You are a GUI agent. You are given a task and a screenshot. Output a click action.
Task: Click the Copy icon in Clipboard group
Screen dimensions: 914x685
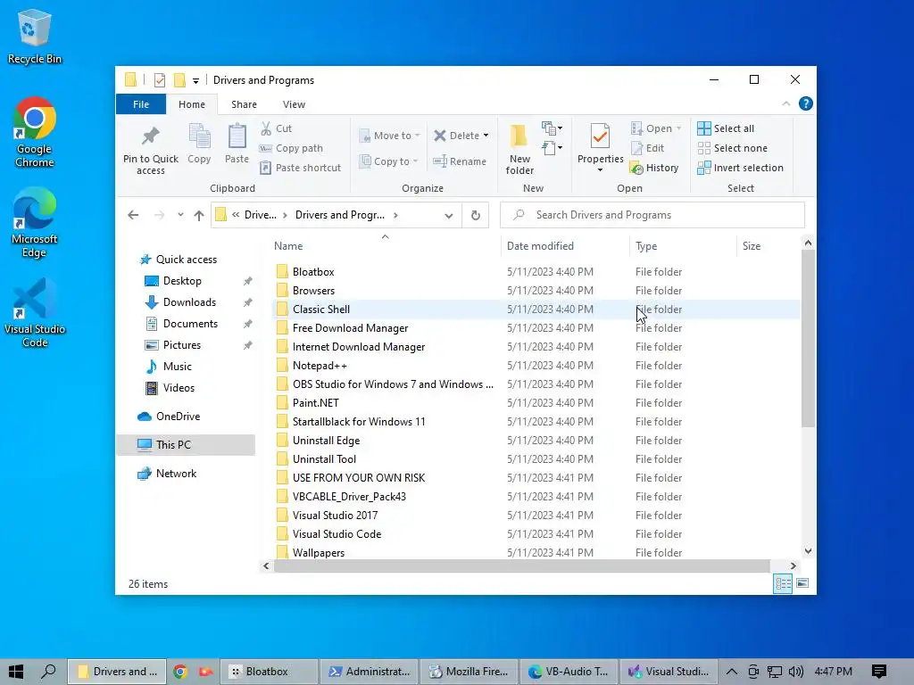pos(199,136)
